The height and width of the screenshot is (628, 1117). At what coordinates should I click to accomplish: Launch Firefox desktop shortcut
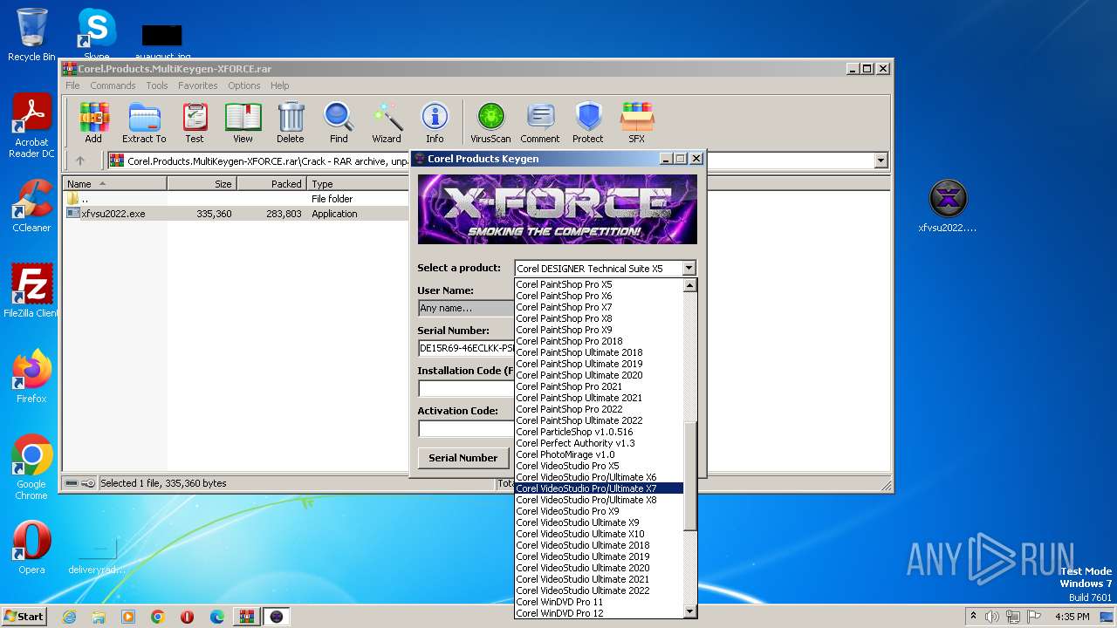31,377
